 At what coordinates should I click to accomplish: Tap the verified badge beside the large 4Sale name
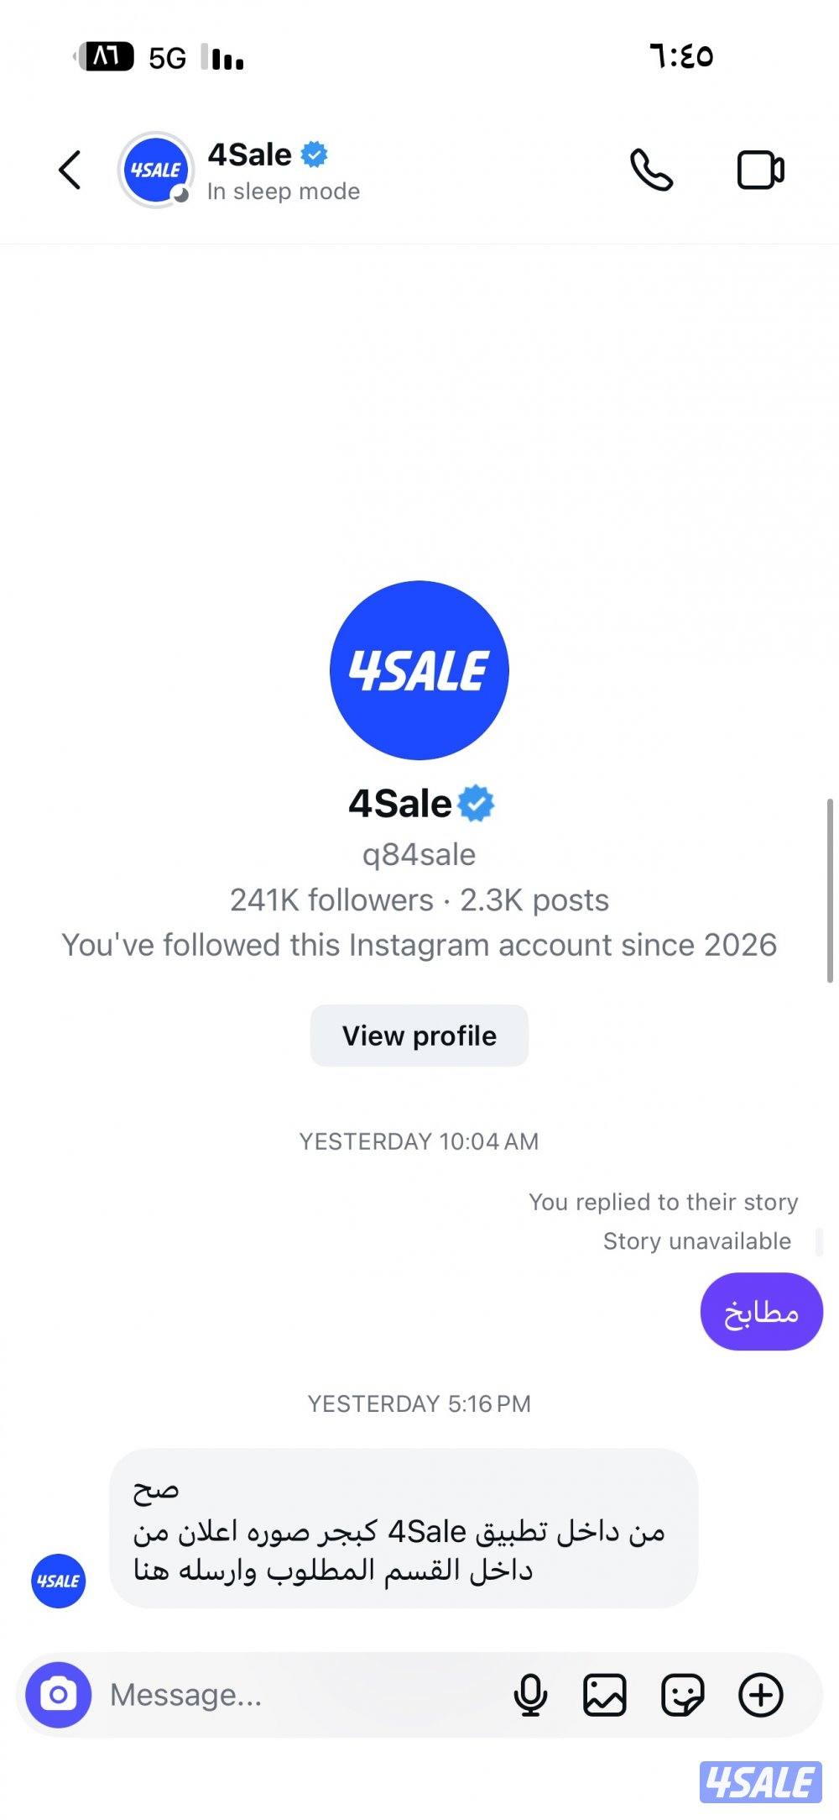point(477,804)
